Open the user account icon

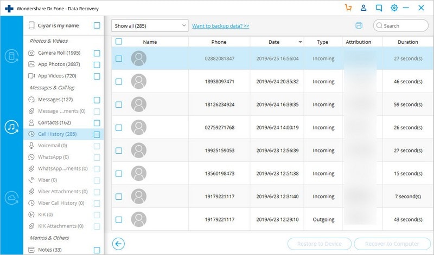coord(363,8)
